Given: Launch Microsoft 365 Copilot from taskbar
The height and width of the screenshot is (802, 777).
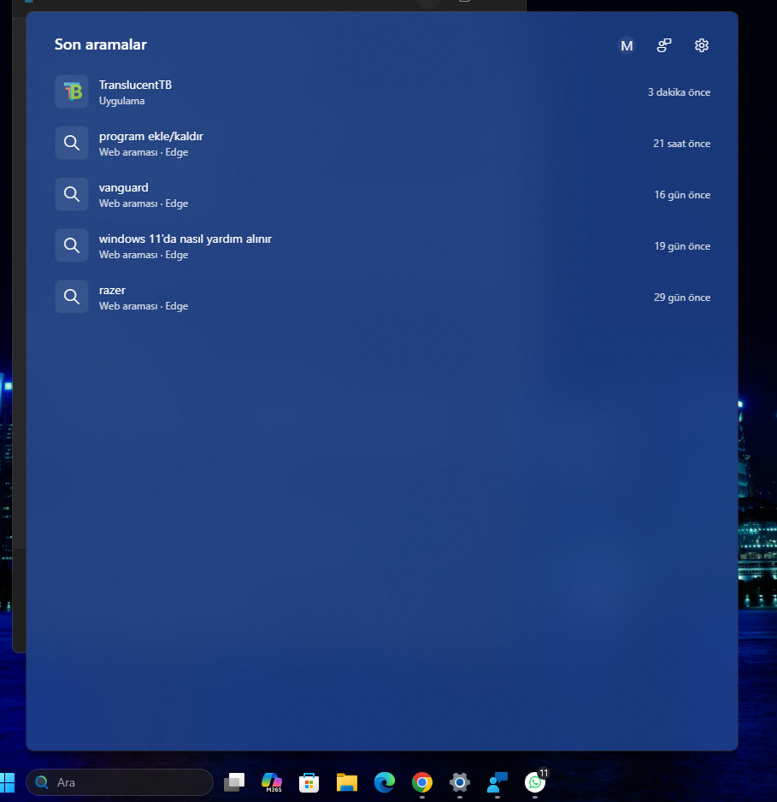Looking at the screenshot, I should 272,782.
